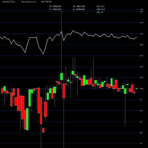Click the 'BSE 936324' symbol label

[46, 2]
